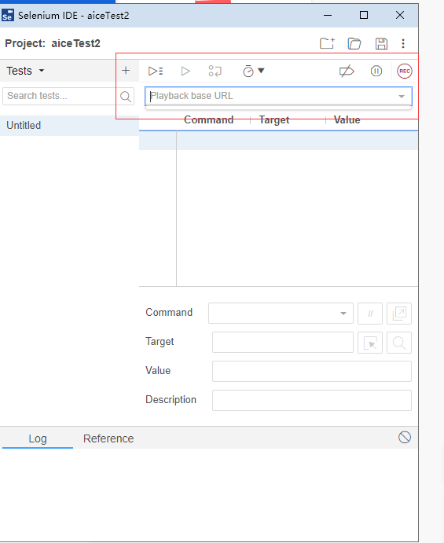Open test execution speed timer control

point(253,71)
